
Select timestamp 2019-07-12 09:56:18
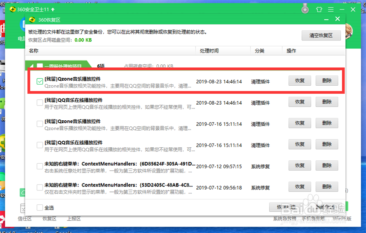tap(219, 188)
